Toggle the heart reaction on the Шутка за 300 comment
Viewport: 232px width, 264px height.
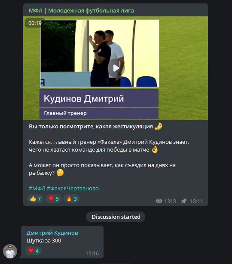(34, 251)
